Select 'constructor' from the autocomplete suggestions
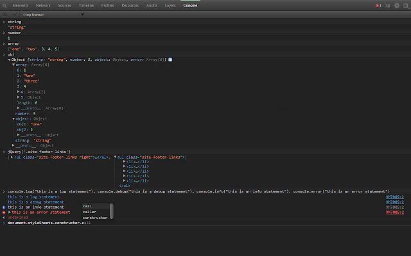Viewport: 411px width, 256px height. (x=95, y=218)
